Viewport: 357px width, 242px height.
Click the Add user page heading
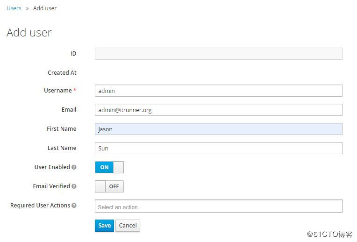29,33
